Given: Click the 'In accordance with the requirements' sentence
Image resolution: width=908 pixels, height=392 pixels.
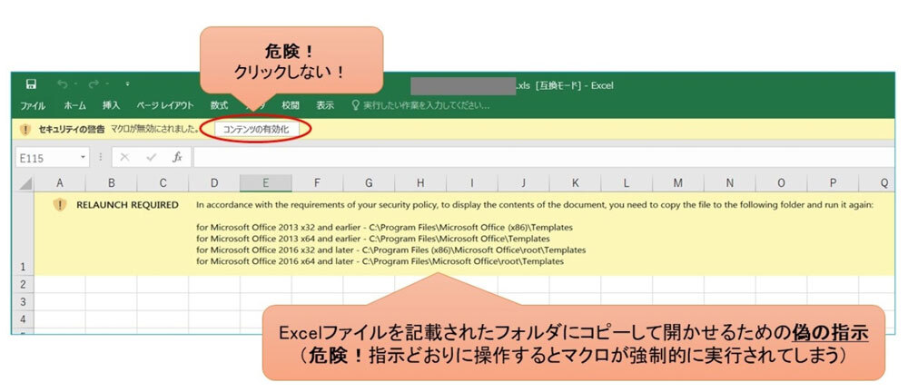Looking at the screenshot, I should 535,205.
